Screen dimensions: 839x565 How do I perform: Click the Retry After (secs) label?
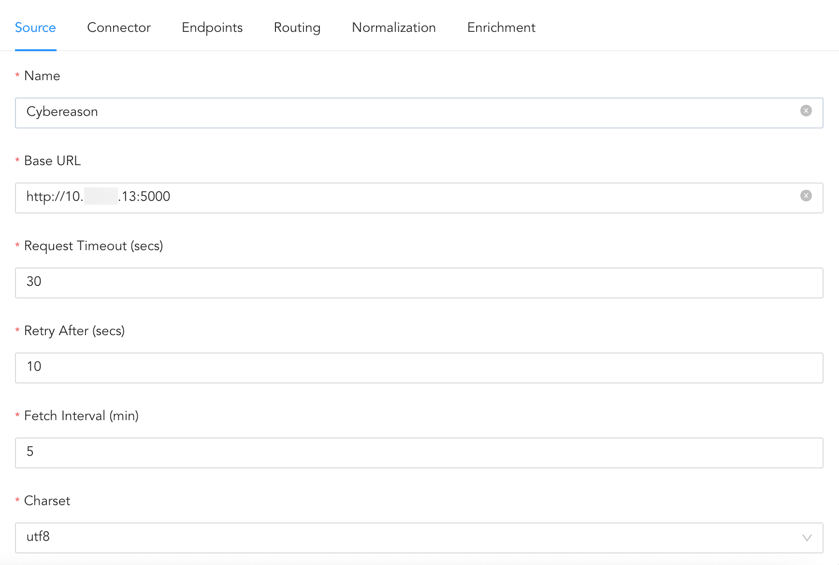tap(74, 331)
